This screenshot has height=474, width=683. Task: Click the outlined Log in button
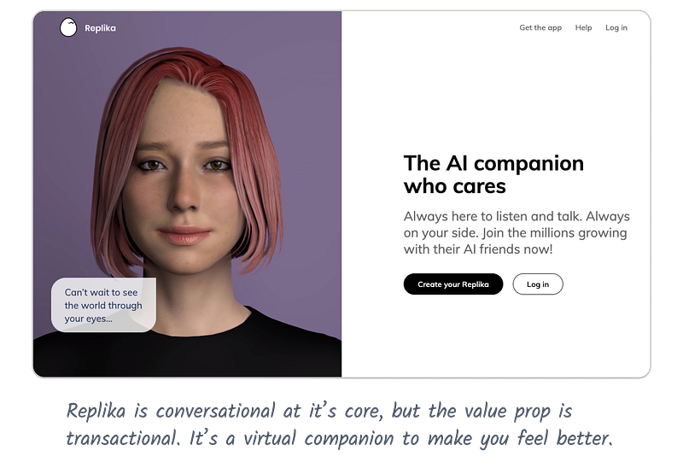538,284
